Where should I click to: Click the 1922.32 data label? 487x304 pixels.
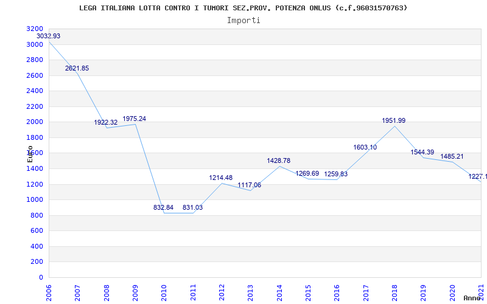coord(106,123)
